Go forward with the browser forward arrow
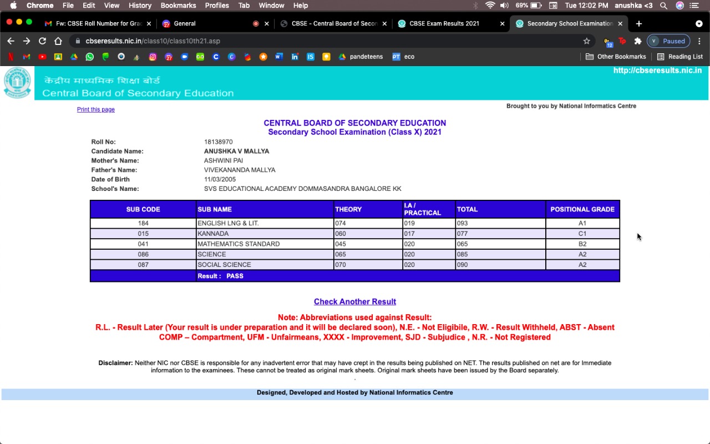The height and width of the screenshot is (444, 710). point(27,41)
